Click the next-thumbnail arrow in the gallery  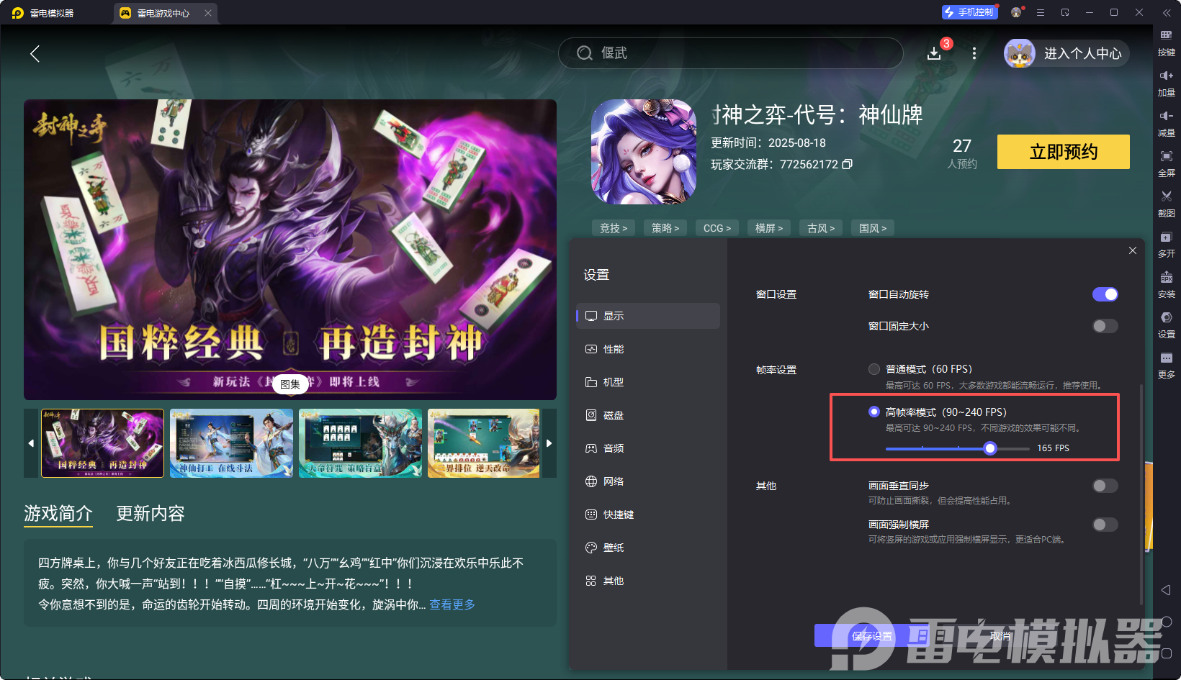[549, 443]
